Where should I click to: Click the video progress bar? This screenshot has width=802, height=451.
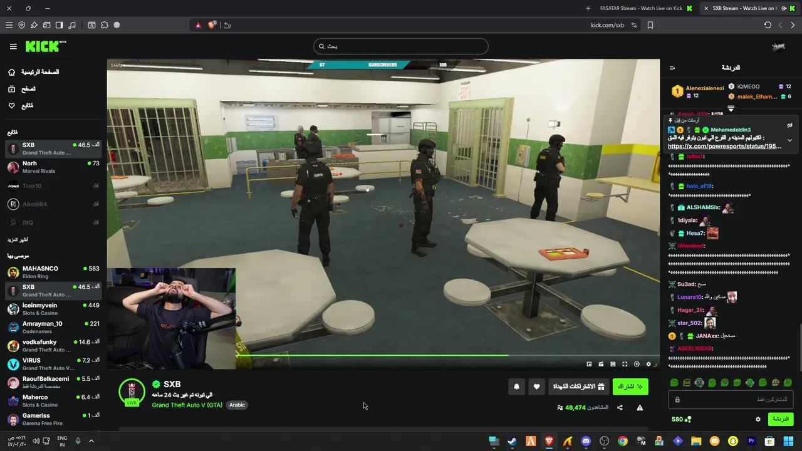tap(447, 355)
